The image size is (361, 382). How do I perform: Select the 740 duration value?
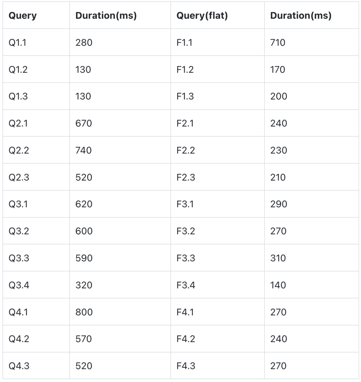pyautogui.click(x=84, y=150)
